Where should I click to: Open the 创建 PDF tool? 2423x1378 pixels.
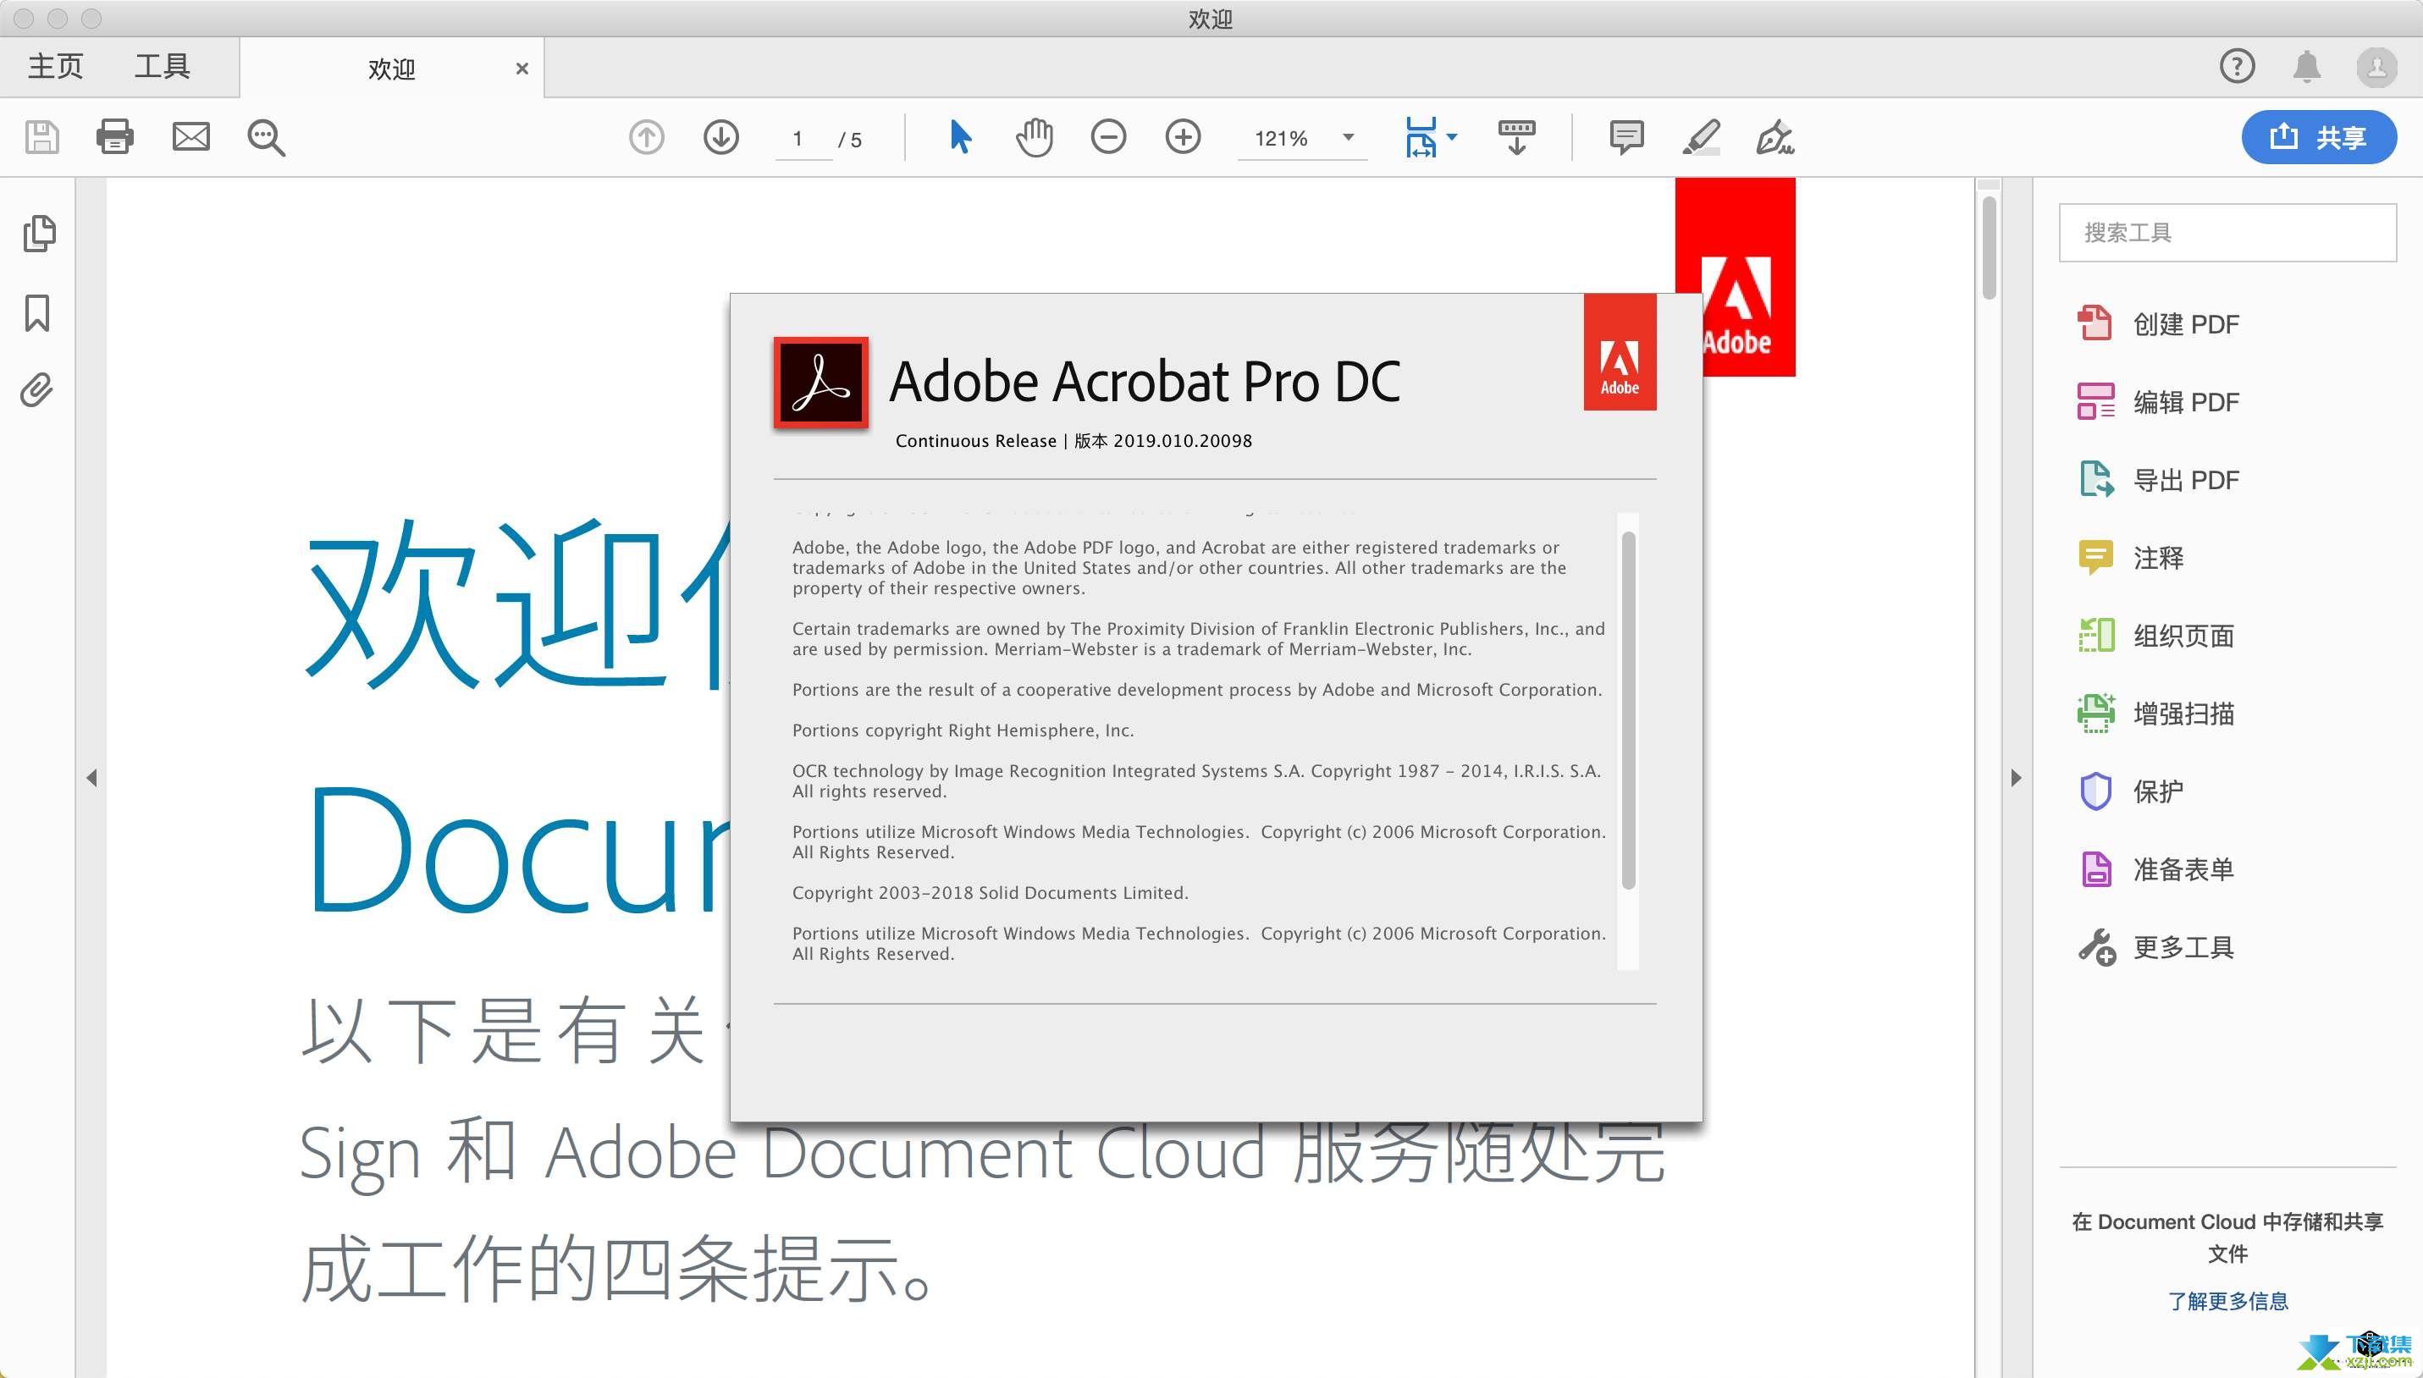[2158, 323]
